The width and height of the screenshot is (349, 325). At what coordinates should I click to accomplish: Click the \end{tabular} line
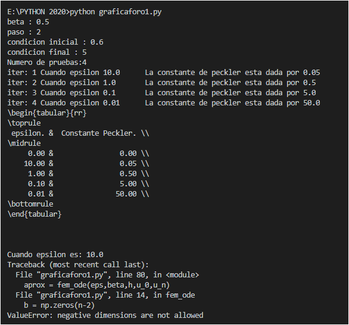(35, 214)
